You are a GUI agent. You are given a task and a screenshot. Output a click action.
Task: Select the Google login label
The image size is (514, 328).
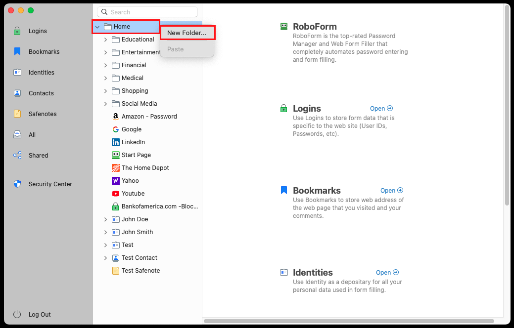pyautogui.click(x=132, y=129)
